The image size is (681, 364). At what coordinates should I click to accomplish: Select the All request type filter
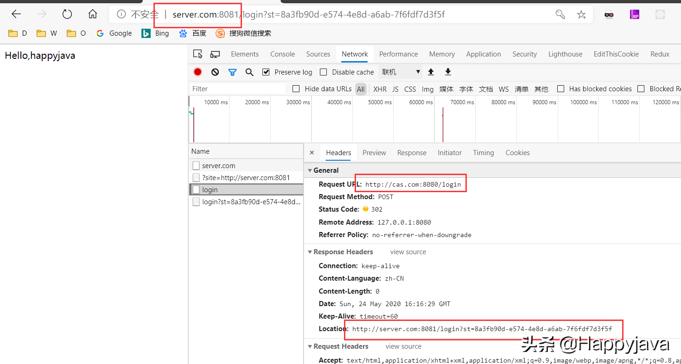361,89
